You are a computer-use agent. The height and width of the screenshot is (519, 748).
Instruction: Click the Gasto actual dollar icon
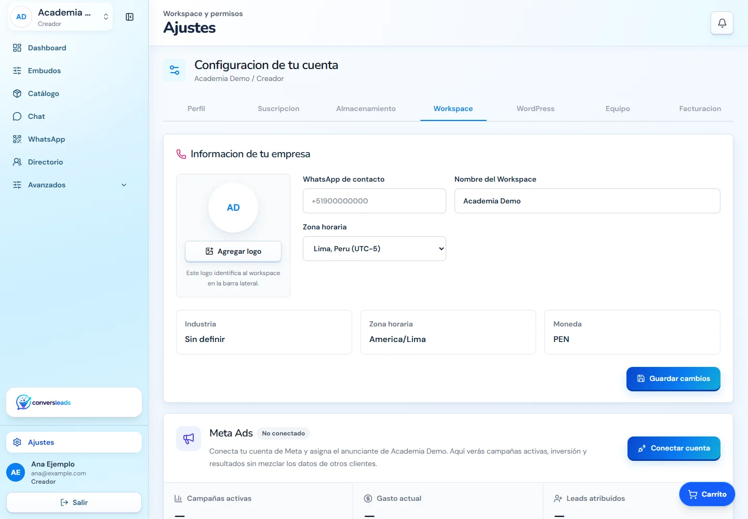pyautogui.click(x=368, y=498)
